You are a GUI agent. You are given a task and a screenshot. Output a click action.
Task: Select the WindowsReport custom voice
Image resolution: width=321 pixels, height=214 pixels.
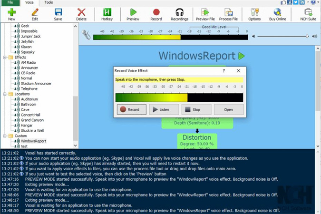34,141
